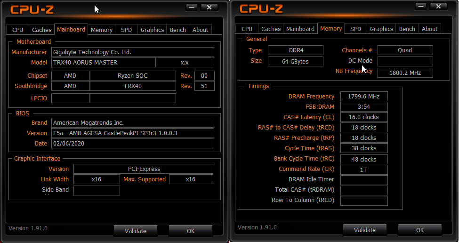Click BIOS Brand American Megatrends Inc. field
This screenshot has width=459, height=243.
tap(133, 122)
